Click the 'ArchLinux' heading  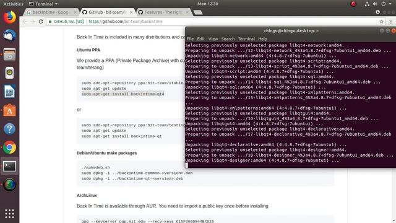pos(87,196)
